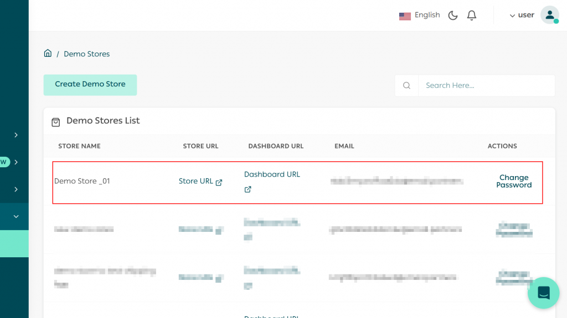Click the user profile avatar icon
This screenshot has height=318, width=567.
(x=549, y=14)
